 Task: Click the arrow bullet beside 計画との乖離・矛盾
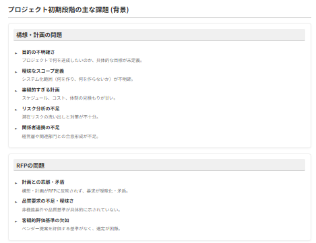click(x=16, y=183)
